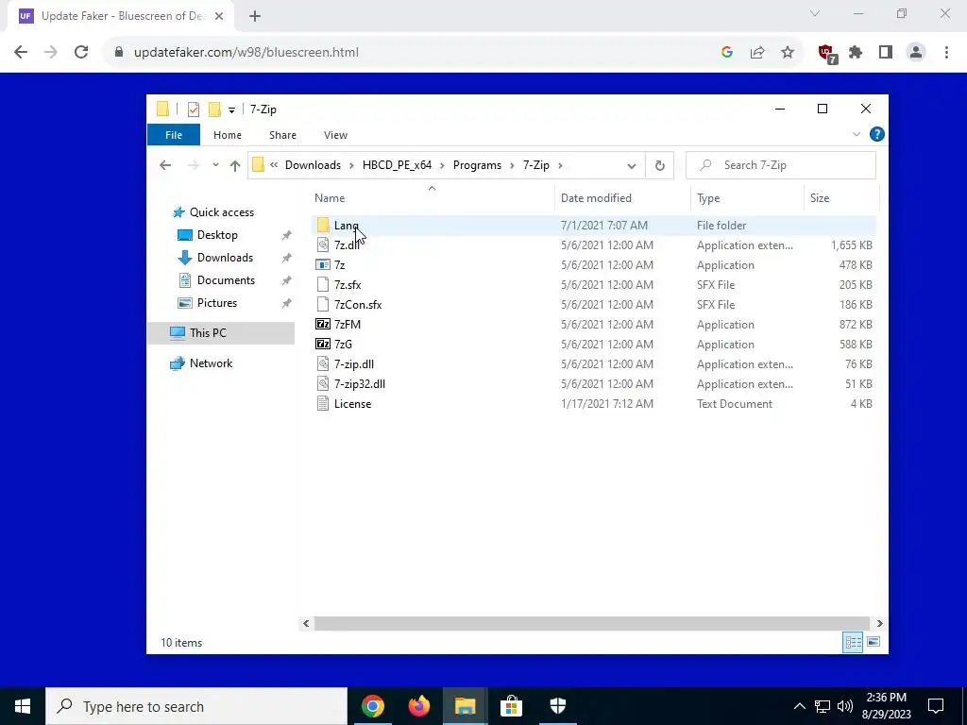Open the File ribbon tab

pyautogui.click(x=174, y=134)
